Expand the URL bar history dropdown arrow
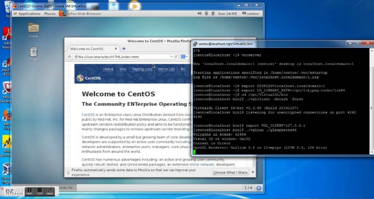The width and height of the screenshot is (374, 199). pyautogui.click(x=171, y=56)
